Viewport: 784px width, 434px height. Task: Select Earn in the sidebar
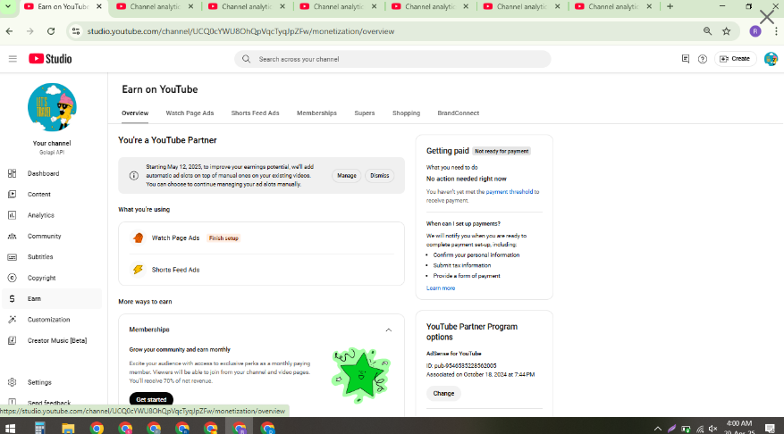coord(52,298)
